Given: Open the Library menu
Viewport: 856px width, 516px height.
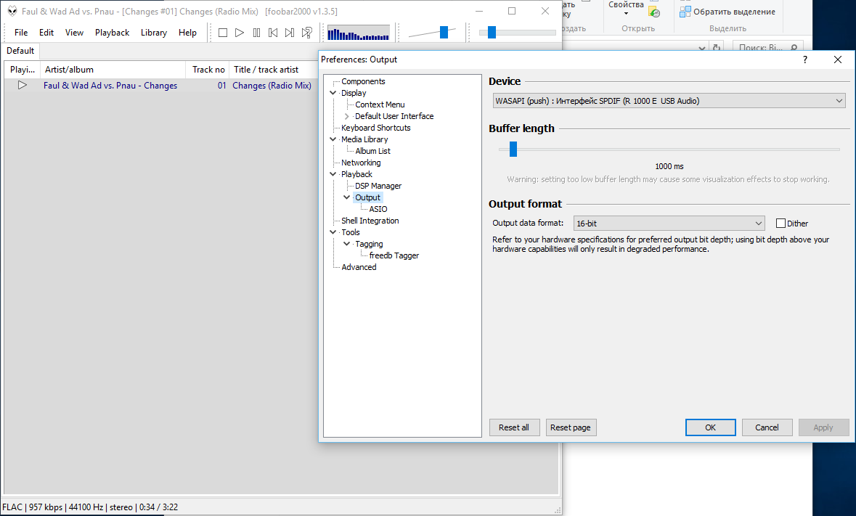Looking at the screenshot, I should point(154,32).
